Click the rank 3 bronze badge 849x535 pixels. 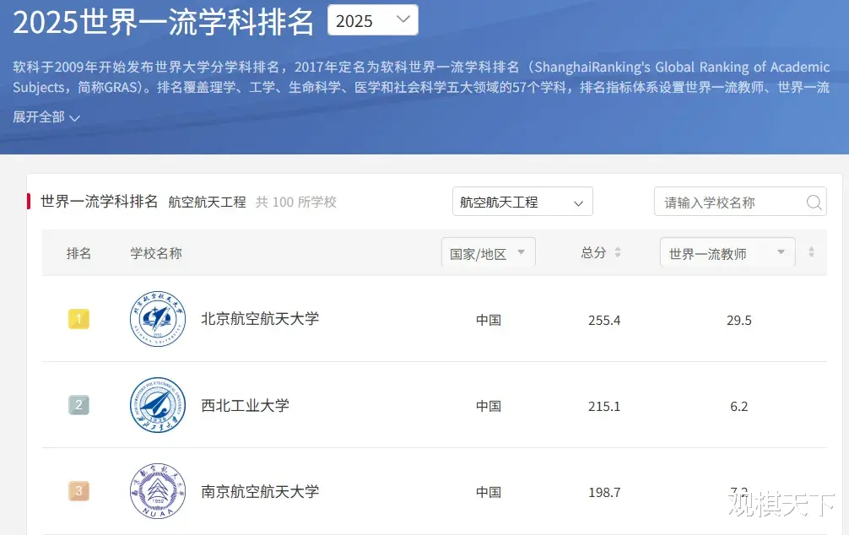(78, 491)
